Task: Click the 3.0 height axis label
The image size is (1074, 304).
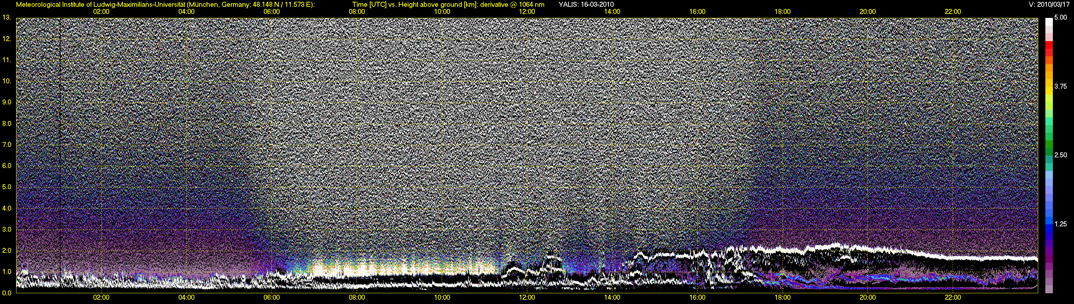Action: coord(7,230)
